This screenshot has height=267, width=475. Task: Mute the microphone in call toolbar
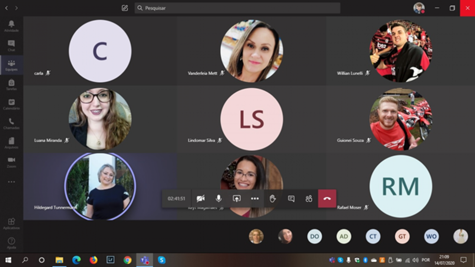(x=219, y=199)
